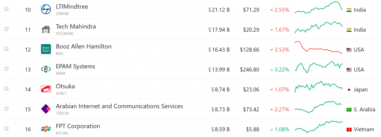Click Arabian Internet purple diamond logo
Image resolution: width=381 pixels, height=137 pixels.
tap(46, 109)
